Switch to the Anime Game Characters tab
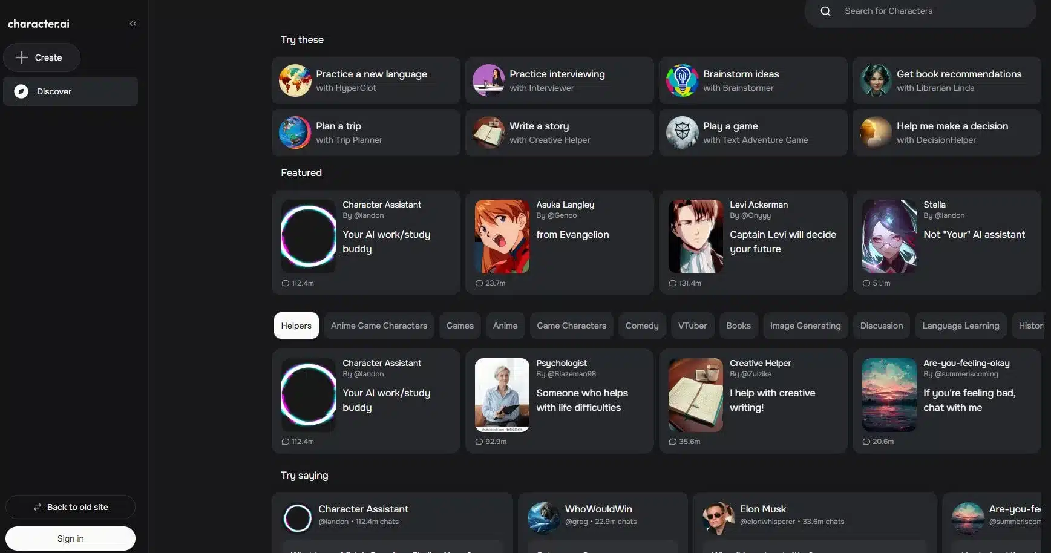1051x553 pixels. 379,326
